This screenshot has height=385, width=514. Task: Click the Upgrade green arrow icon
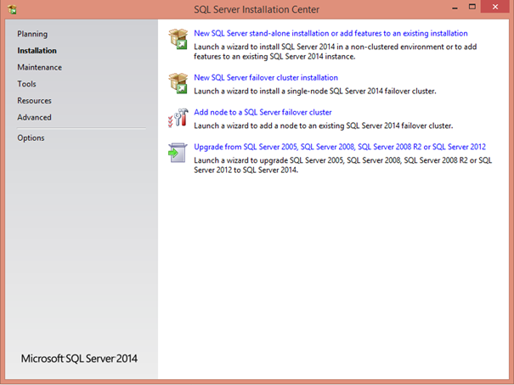[178, 153]
